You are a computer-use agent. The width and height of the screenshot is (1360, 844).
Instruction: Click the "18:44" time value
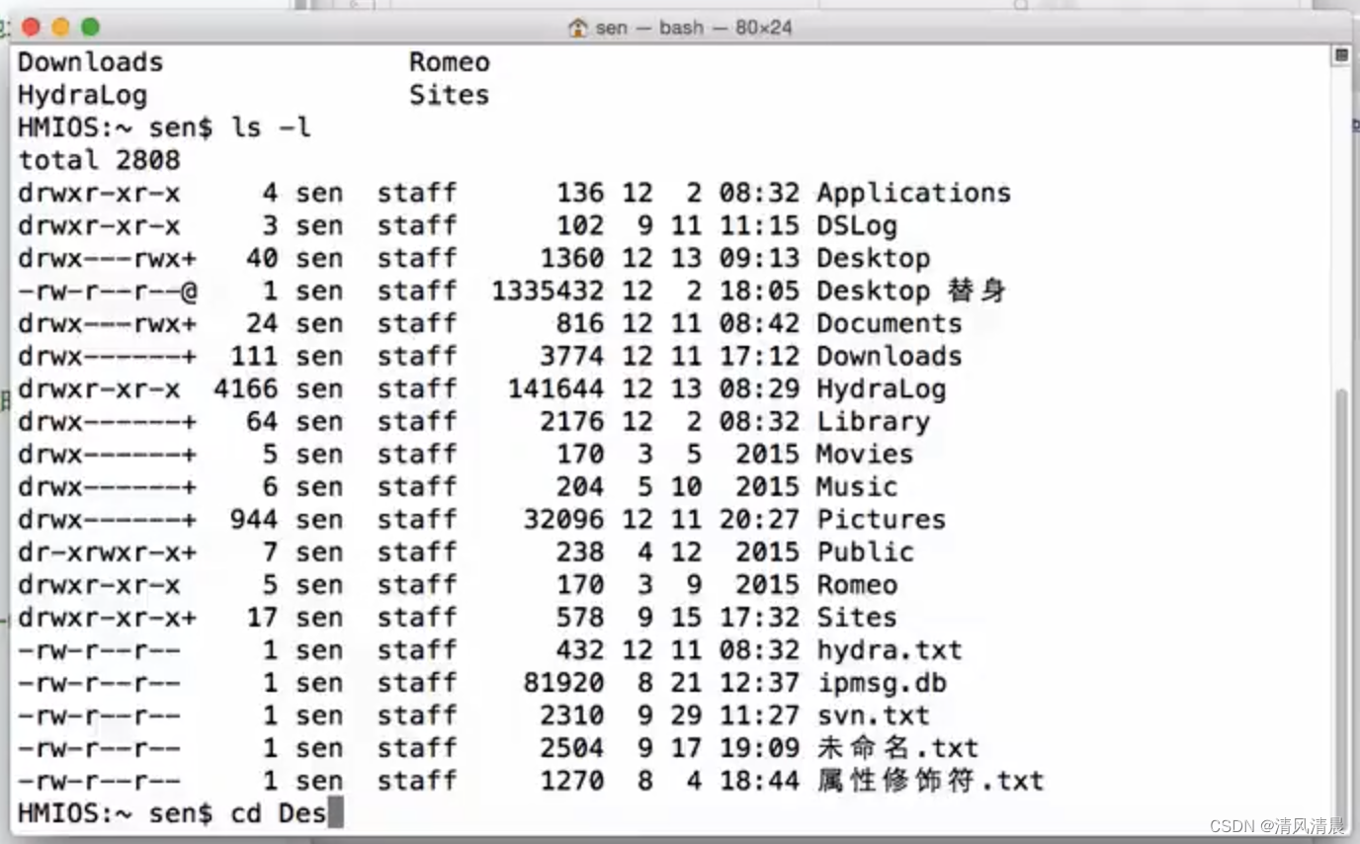coord(759,780)
